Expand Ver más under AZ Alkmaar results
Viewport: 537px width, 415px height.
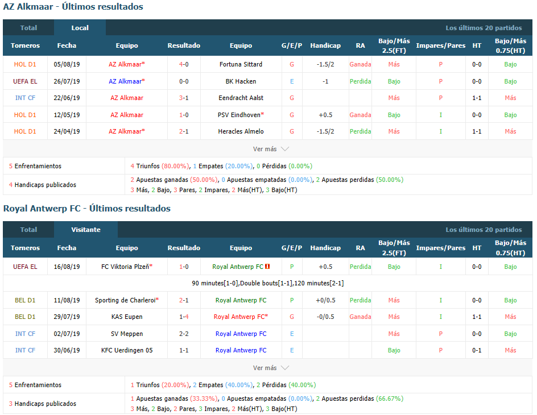point(271,149)
